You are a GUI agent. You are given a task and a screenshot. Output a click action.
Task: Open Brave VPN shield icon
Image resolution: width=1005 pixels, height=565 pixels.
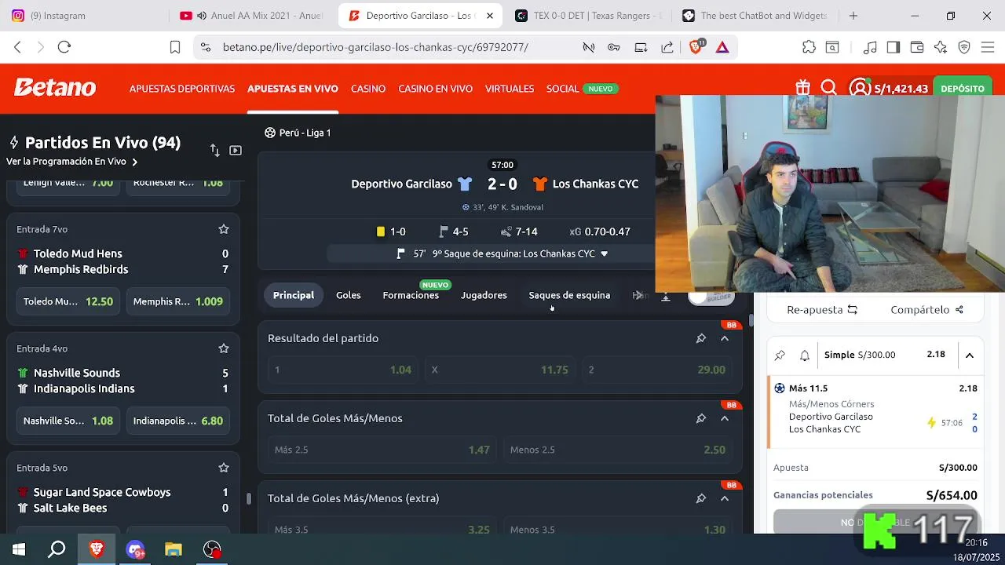[965, 47]
